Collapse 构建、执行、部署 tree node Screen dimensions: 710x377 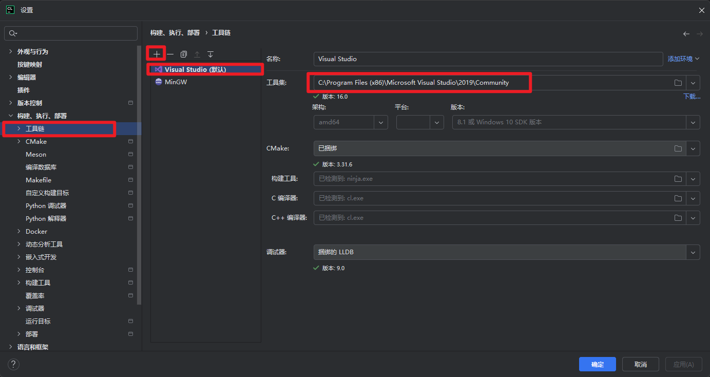(x=11, y=116)
